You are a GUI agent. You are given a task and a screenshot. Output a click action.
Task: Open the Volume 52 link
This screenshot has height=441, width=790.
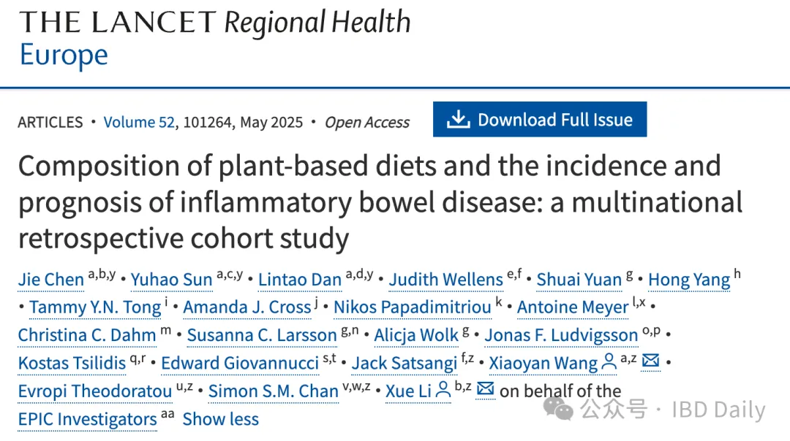(139, 122)
